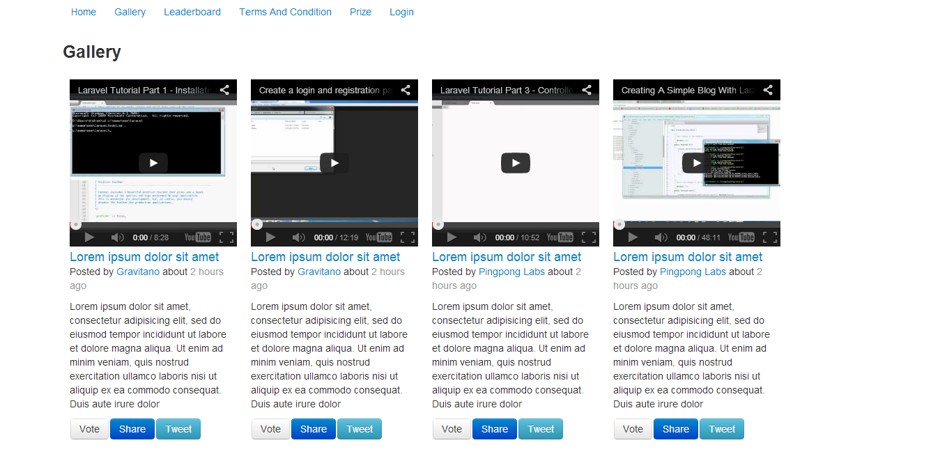Open Gravitano author link under the login registration video
Screen dimensions: 940x461
(x=319, y=272)
